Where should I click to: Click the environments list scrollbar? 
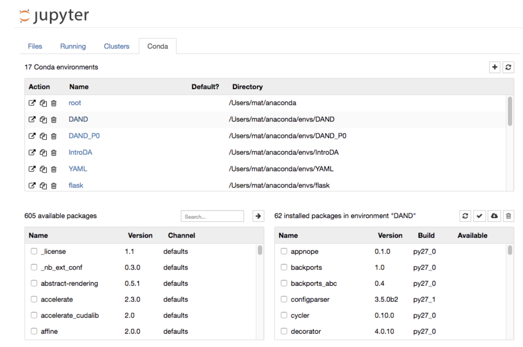coord(510,111)
